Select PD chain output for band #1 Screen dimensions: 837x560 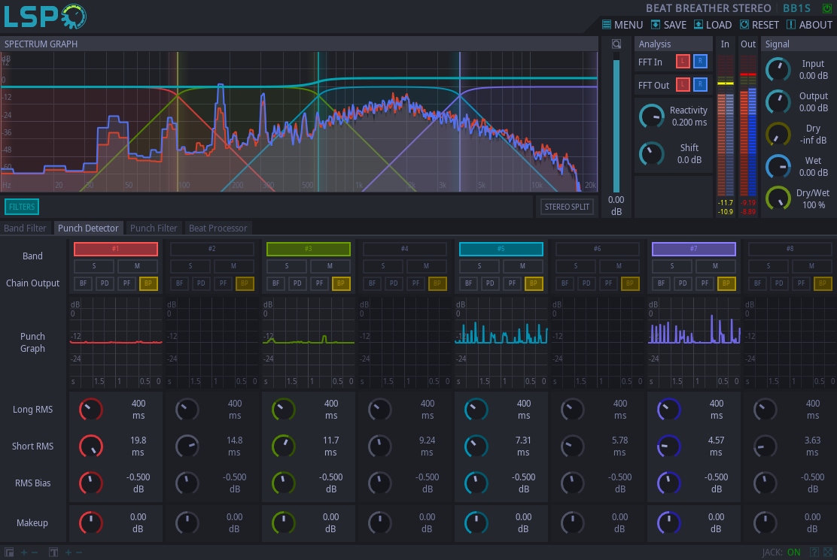[105, 283]
